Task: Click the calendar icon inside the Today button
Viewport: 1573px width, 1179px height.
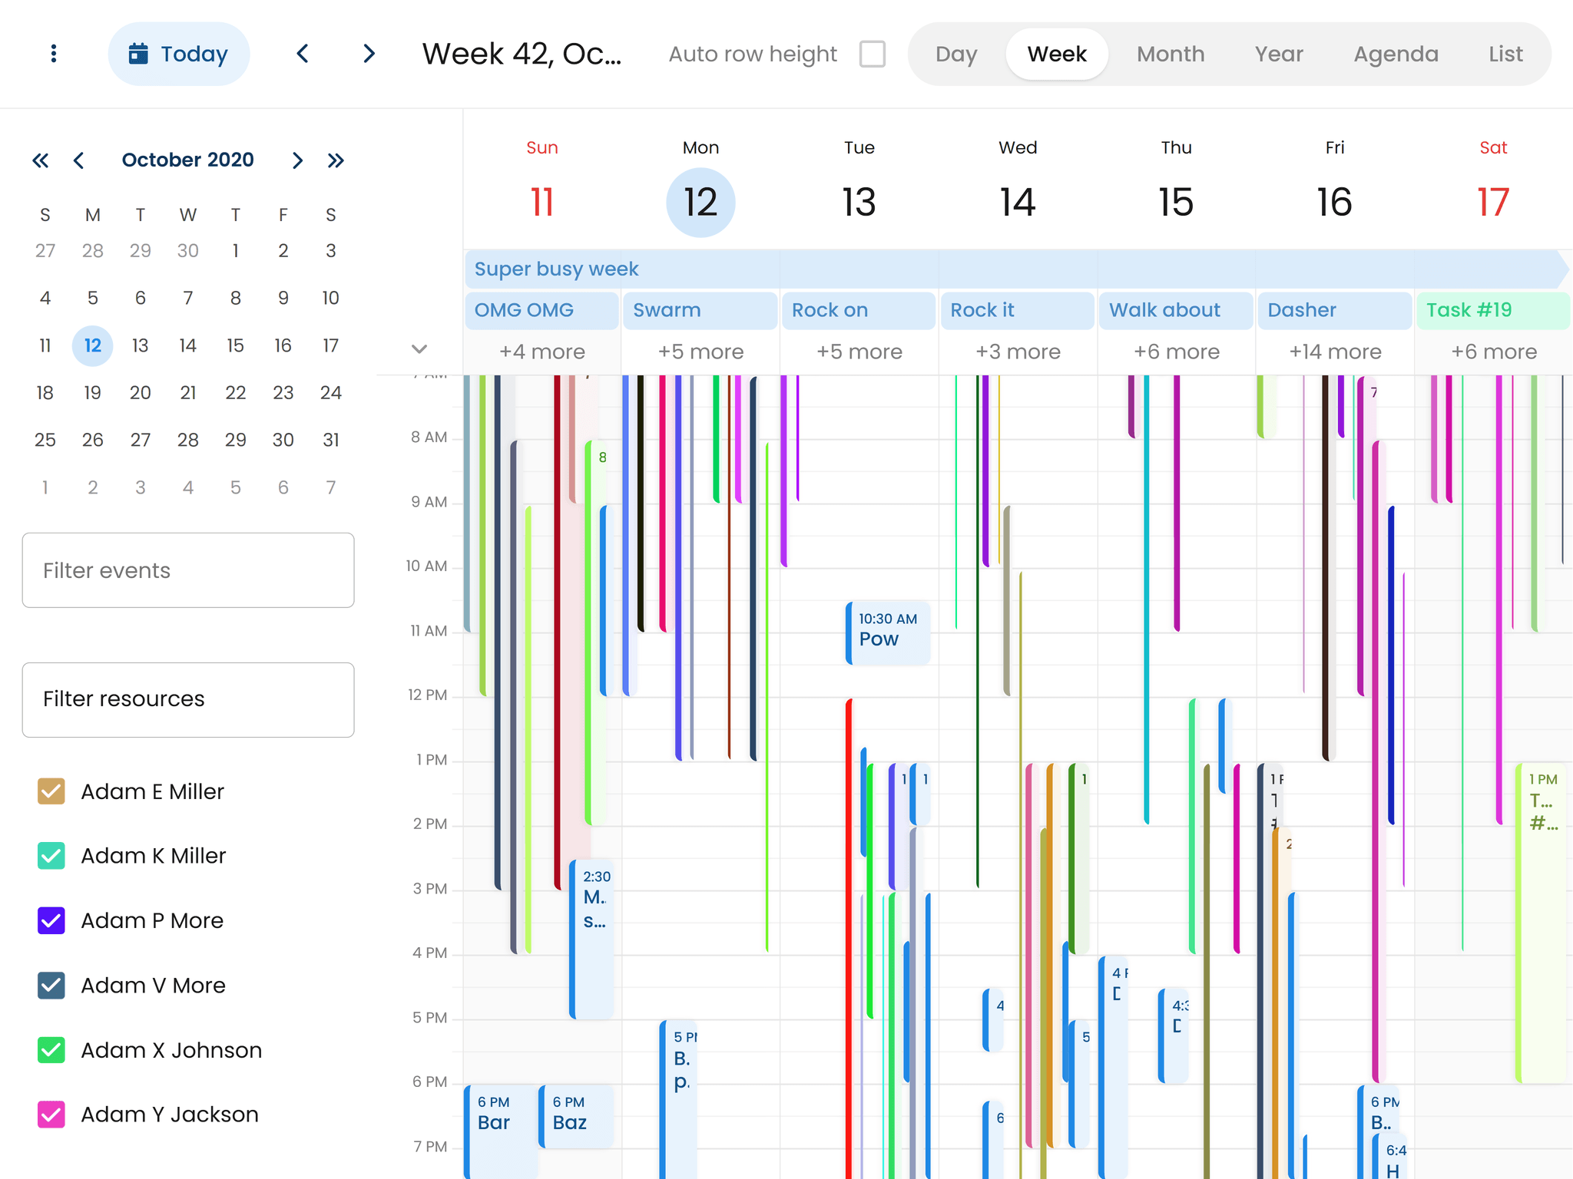Action: coord(139,54)
